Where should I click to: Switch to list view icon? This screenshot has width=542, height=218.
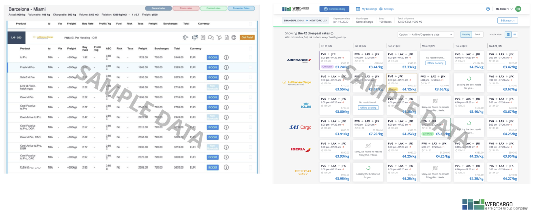[514, 34]
